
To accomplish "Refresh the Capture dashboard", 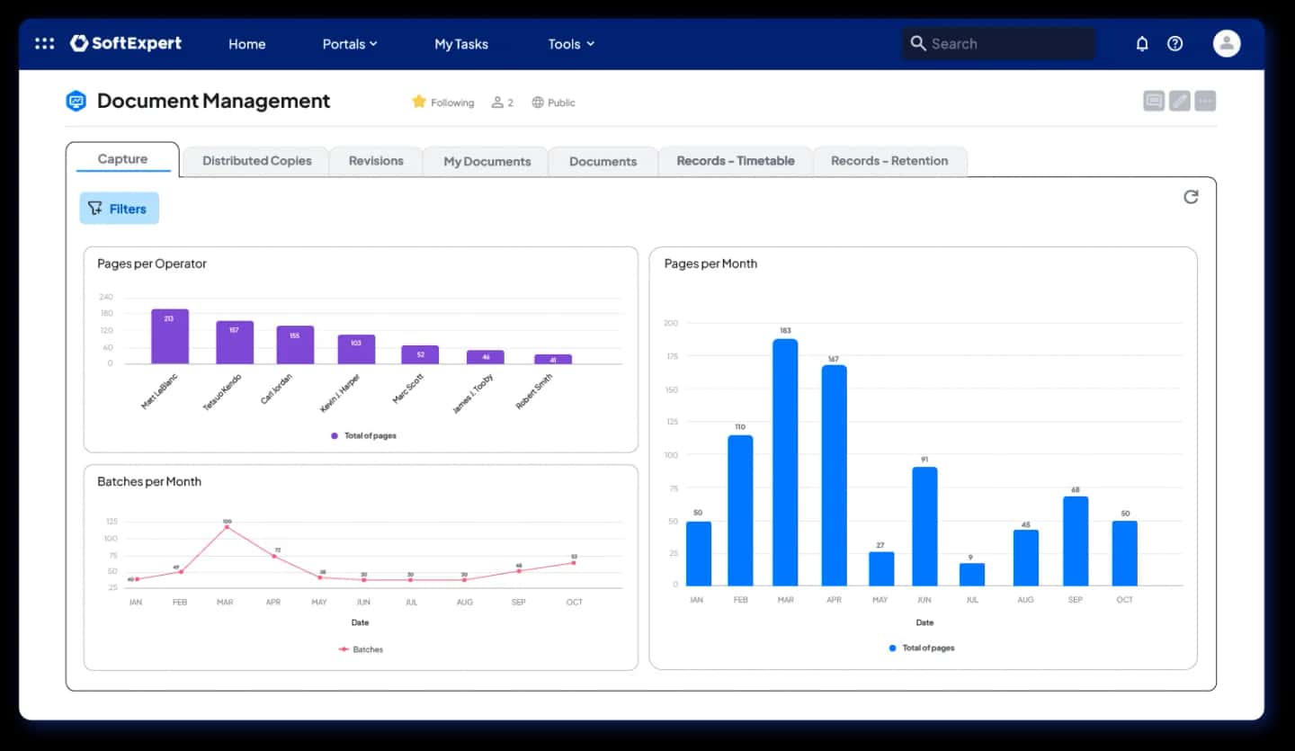I will tap(1191, 197).
